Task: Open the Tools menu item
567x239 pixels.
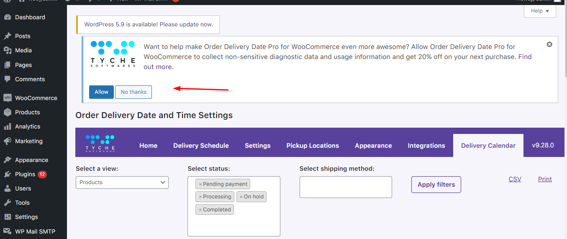Action: 22,203
